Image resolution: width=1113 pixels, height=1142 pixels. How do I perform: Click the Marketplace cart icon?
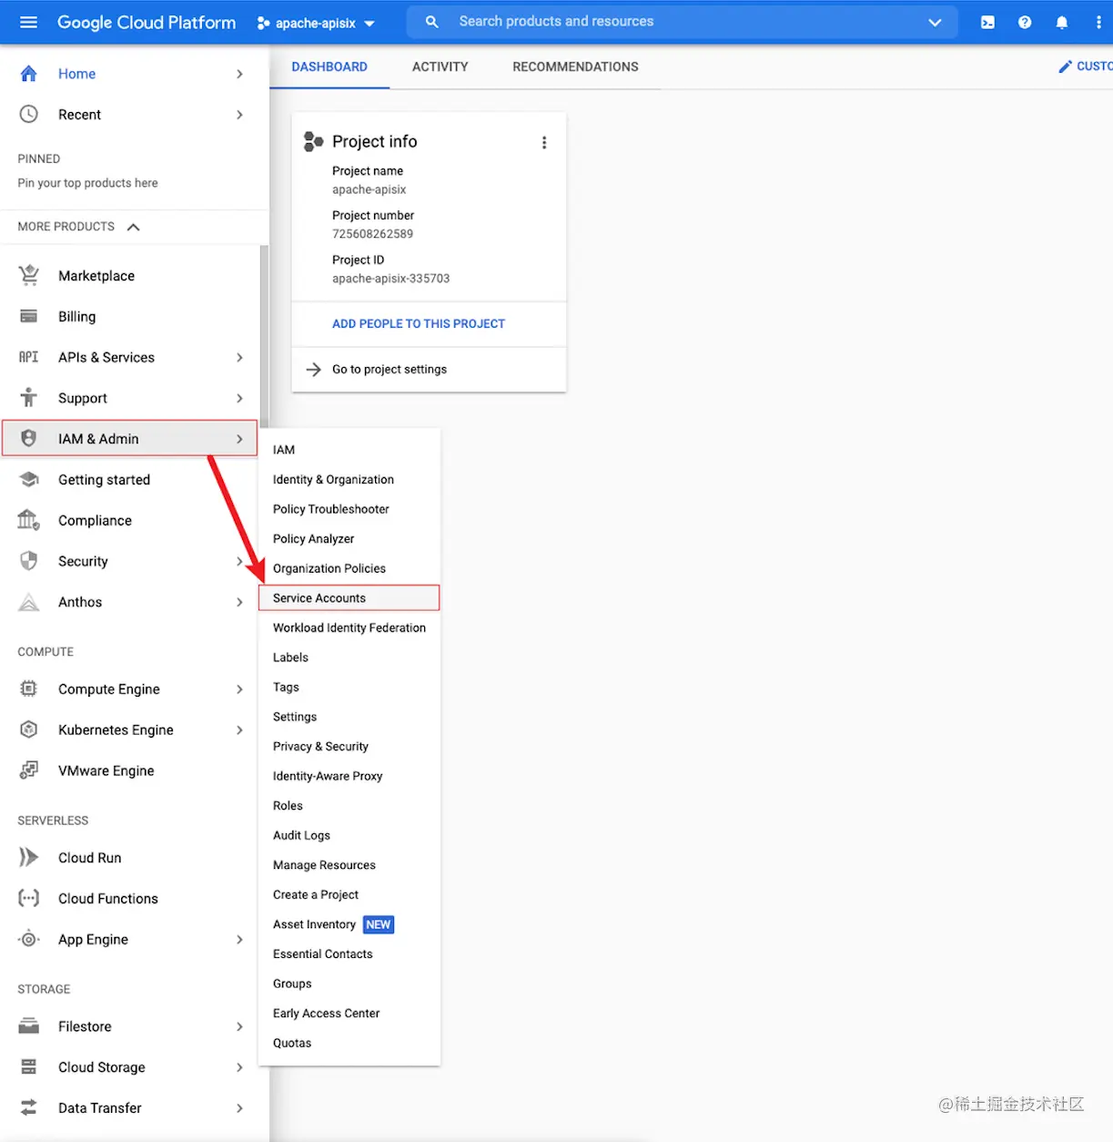coord(29,275)
